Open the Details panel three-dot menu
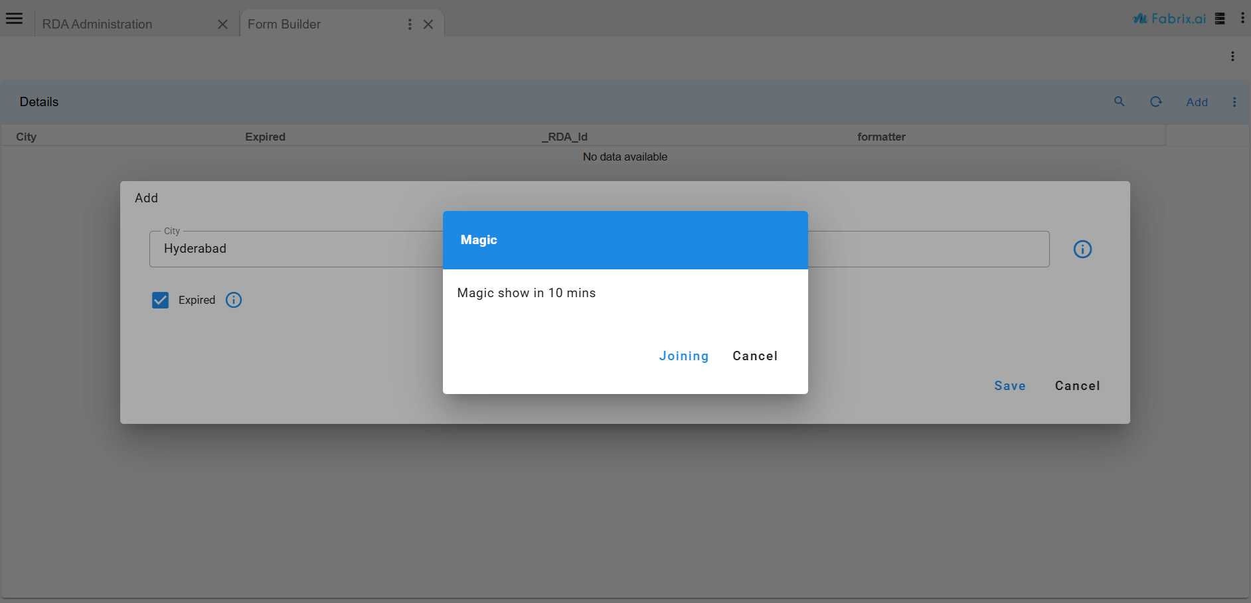This screenshot has width=1251, height=603. tap(1234, 102)
